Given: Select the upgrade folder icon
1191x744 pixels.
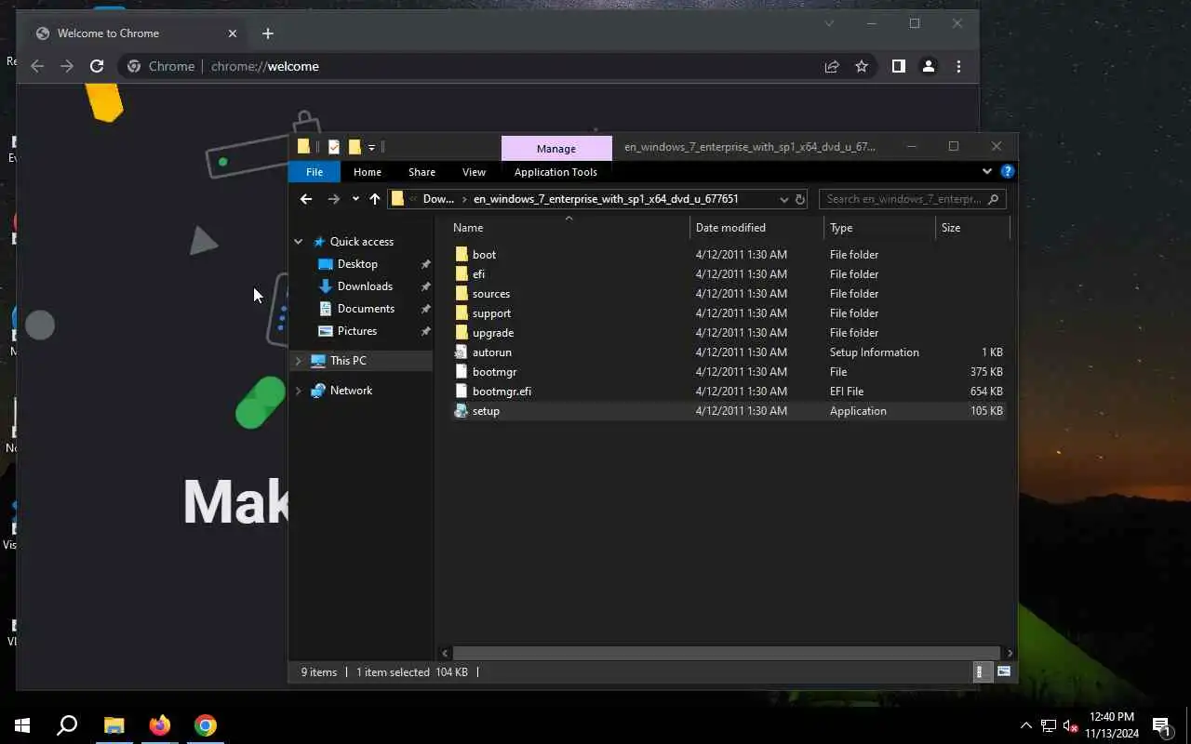Looking at the screenshot, I should tap(462, 332).
